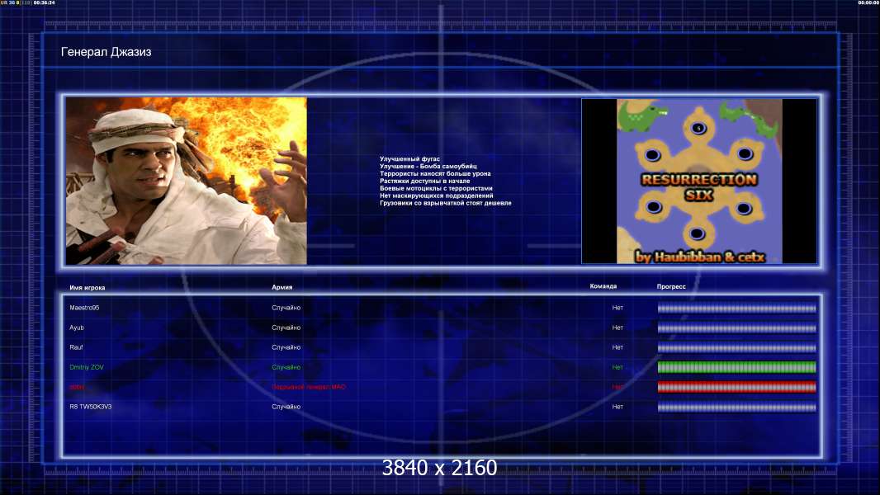Click 'by Haubibban & cetx' map credit
880x495 pixels.
[x=699, y=257]
